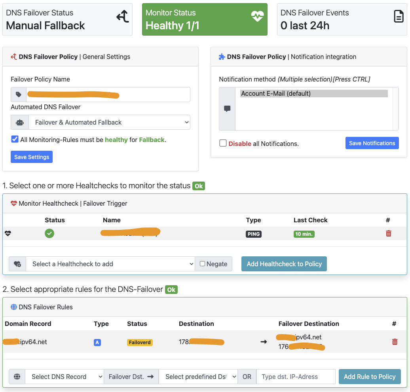Check the Negate checkbox
410x392 pixels.
[x=203, y=264]
